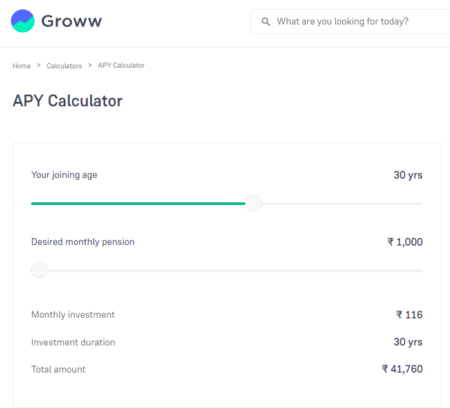Screen dimensions: 450x408
Task: Focus the 'What are you looking for today?' search box
Action: [348, 22]
